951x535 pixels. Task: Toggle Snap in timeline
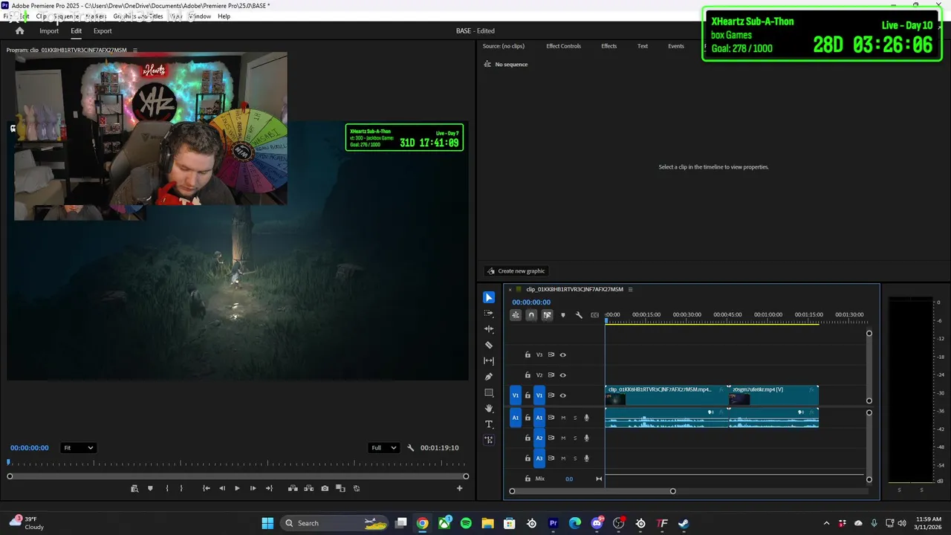[531, 315]
